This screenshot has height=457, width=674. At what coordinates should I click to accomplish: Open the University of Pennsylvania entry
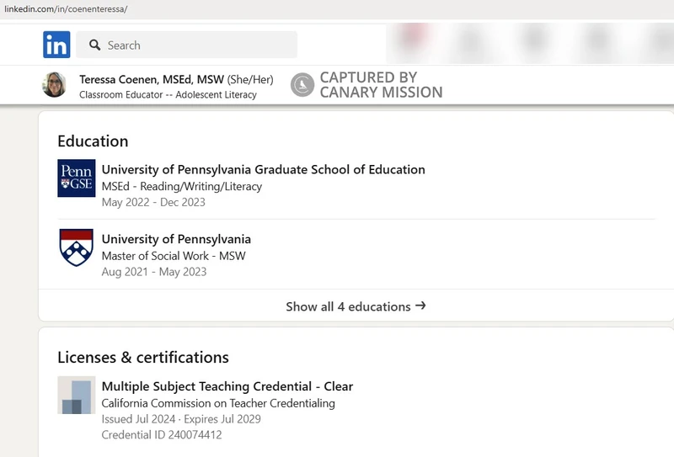(x=176, y=239)
